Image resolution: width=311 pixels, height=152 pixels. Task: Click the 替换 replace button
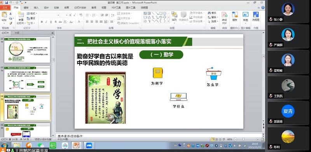click(x=213, y=17)
